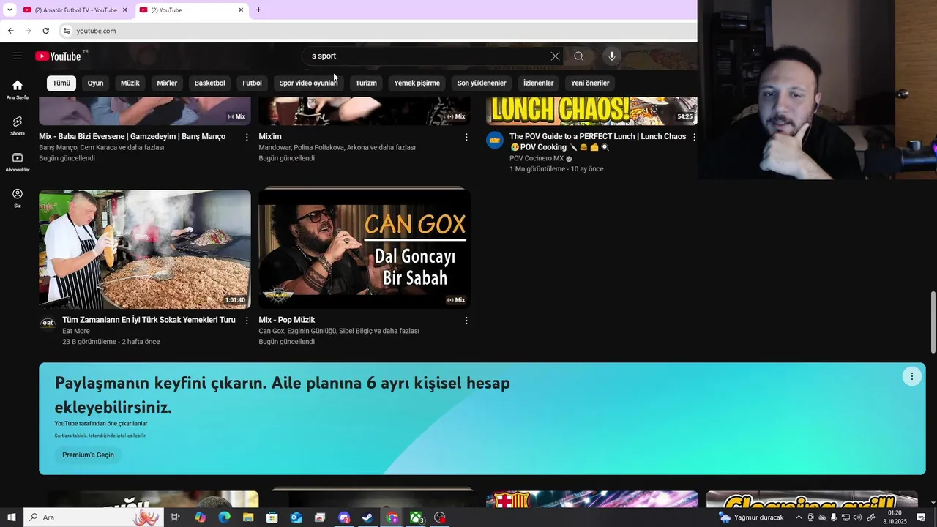Image resolution: width=937 pixels, height=527 pixels.
Task: Visit the Eat More channel name
Action: [x=76, y=331]
